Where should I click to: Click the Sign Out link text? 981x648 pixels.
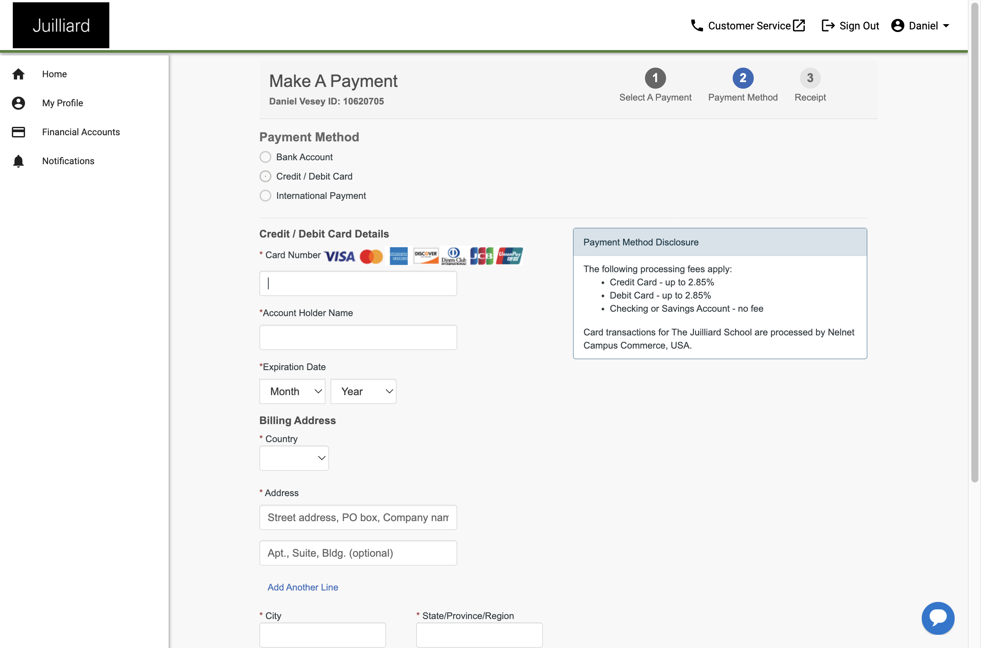(859, 26)
